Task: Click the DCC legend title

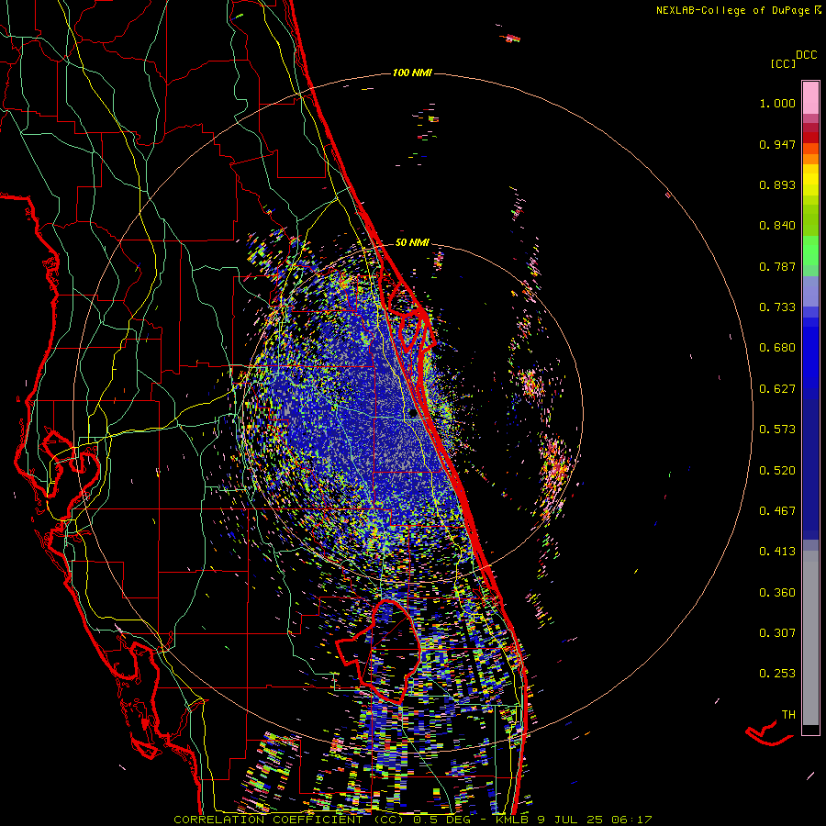Action: 806,55
